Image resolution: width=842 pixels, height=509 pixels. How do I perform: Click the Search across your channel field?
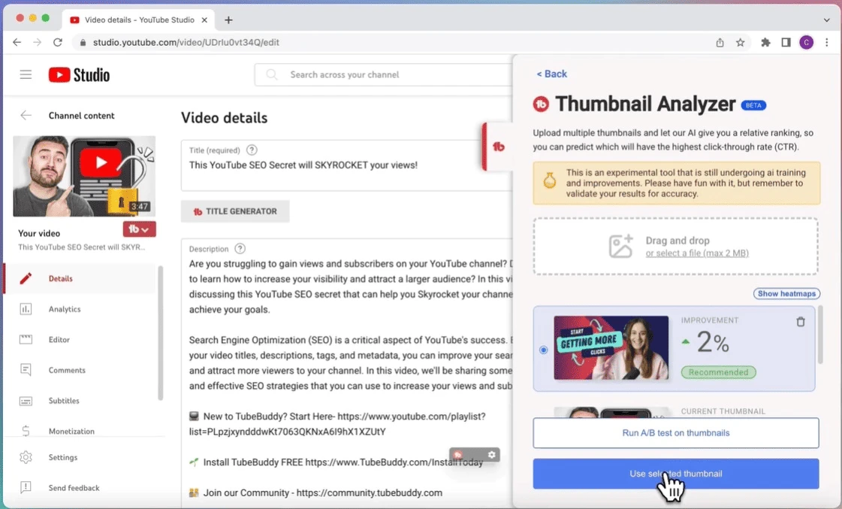[383, 74]
